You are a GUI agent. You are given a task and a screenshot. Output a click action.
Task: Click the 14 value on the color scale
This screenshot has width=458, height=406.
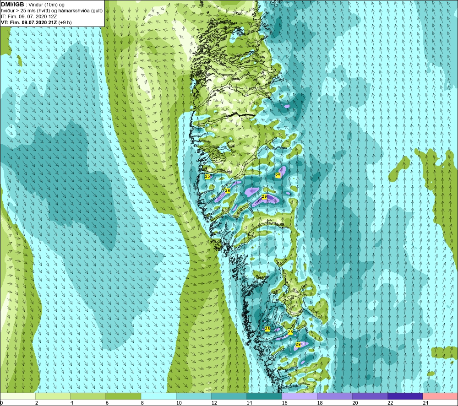(x=249, y=403)
